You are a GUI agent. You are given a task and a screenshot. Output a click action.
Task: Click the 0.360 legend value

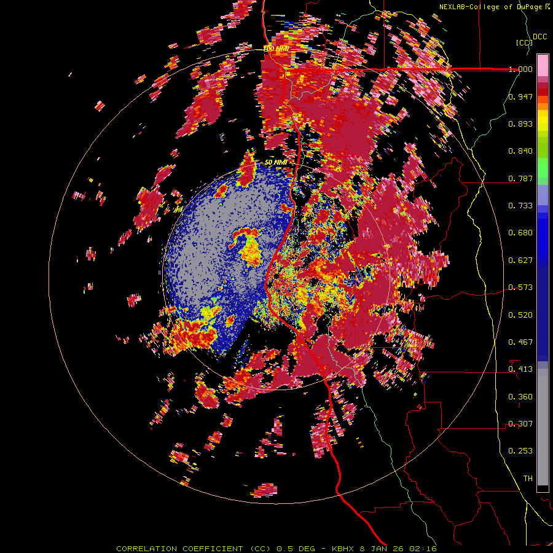pos(520,397)
